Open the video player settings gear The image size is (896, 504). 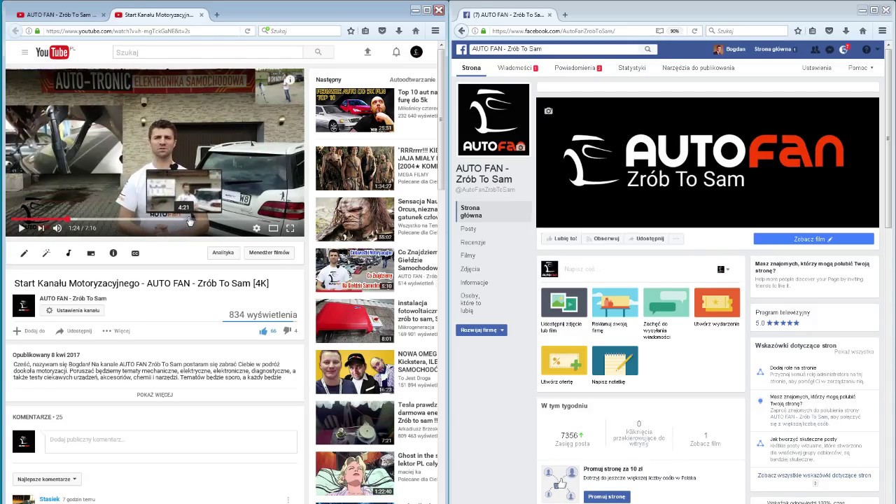point(256,228)
